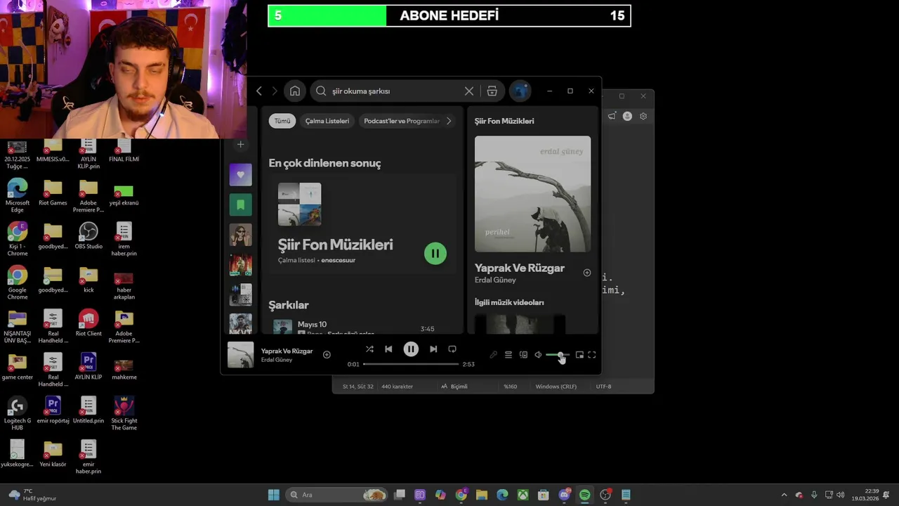Open the Notepad settings gear icon
The width and height of the screenshot is (899, 506).
643,116
